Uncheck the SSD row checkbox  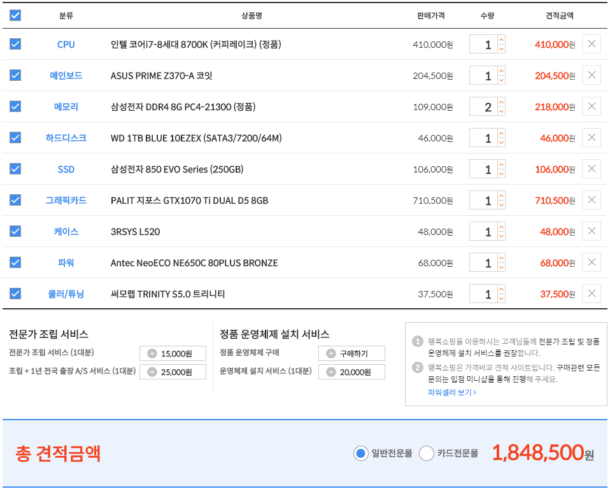pos(15,169)
